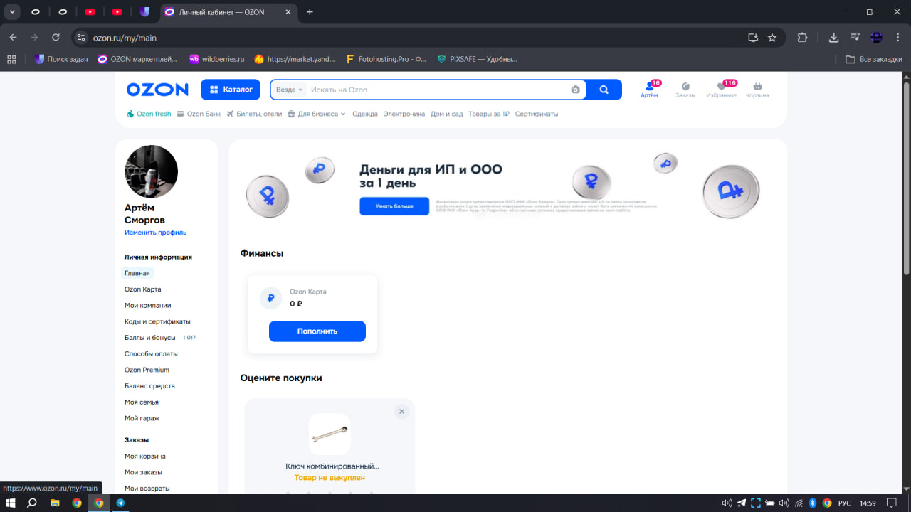Open Мои компании in the sidebar
The width and height of the screenshot is (911, 512).
pos(148,305)
